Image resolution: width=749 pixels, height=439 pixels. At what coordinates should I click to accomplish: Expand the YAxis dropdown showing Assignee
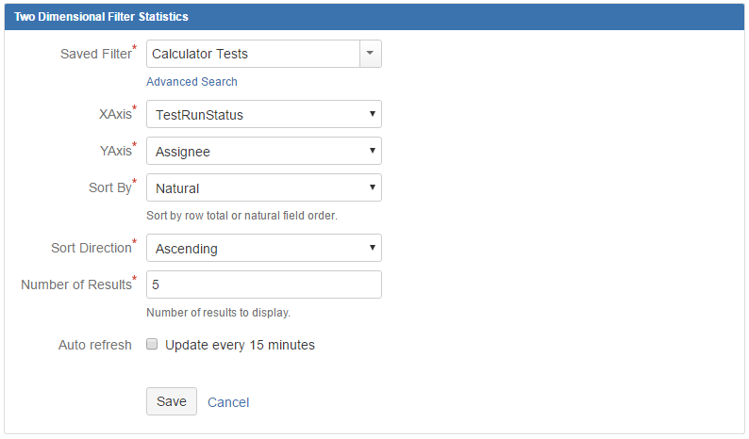click(x=264, y=151)
